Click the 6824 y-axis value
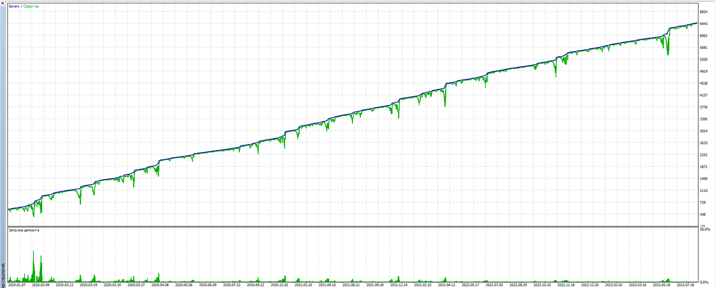This screenshot has width=716, height=288. (704, 12)
